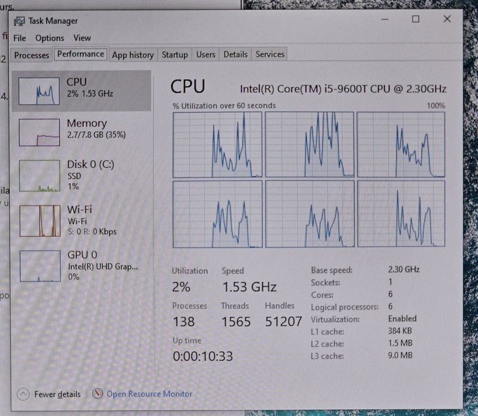Open the View menu
The image size is (478, 416).
82,37
